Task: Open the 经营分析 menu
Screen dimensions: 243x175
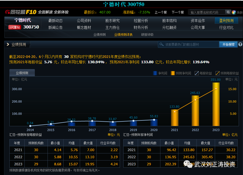Action: point(141,21)
